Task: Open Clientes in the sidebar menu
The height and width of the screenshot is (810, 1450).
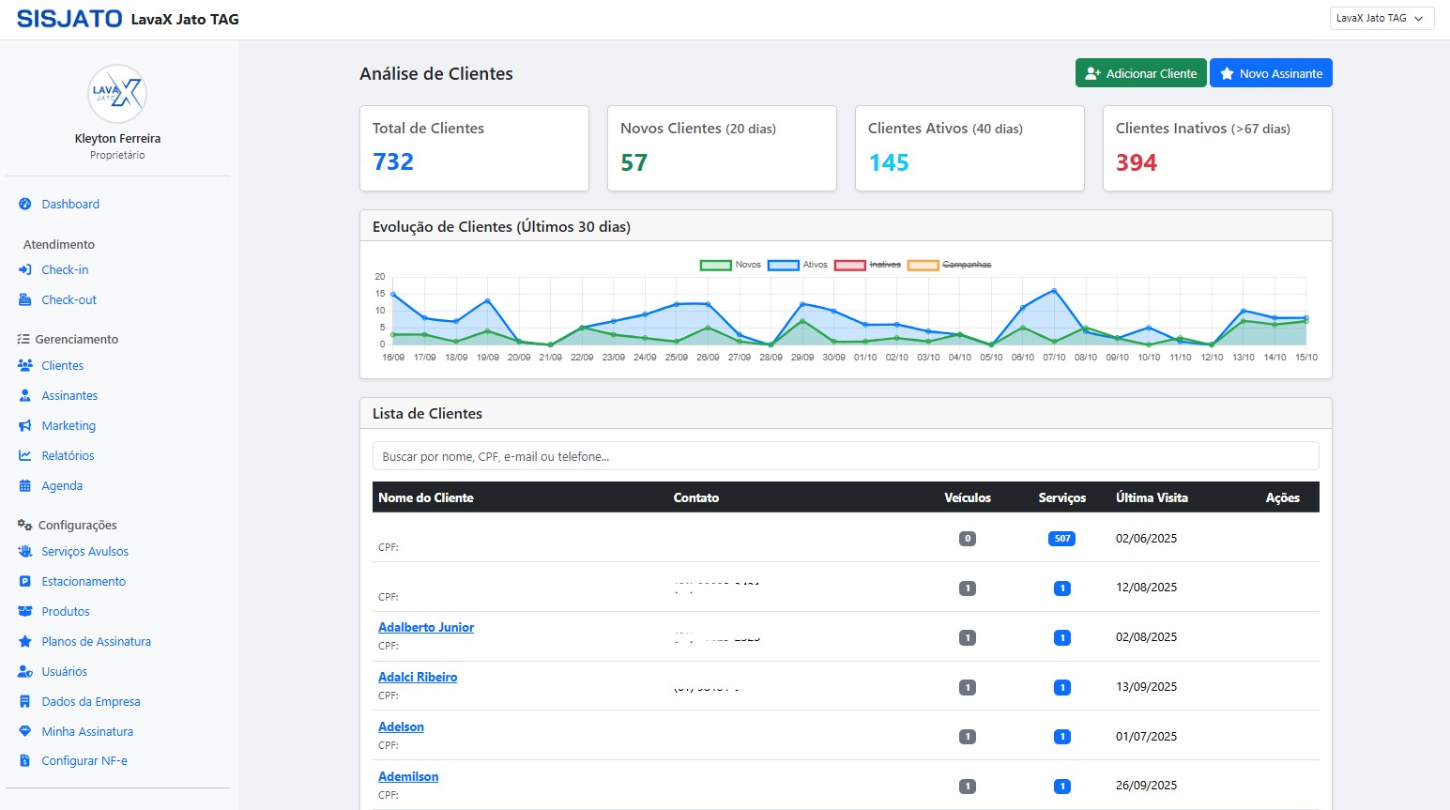Action: coord(62,365)
